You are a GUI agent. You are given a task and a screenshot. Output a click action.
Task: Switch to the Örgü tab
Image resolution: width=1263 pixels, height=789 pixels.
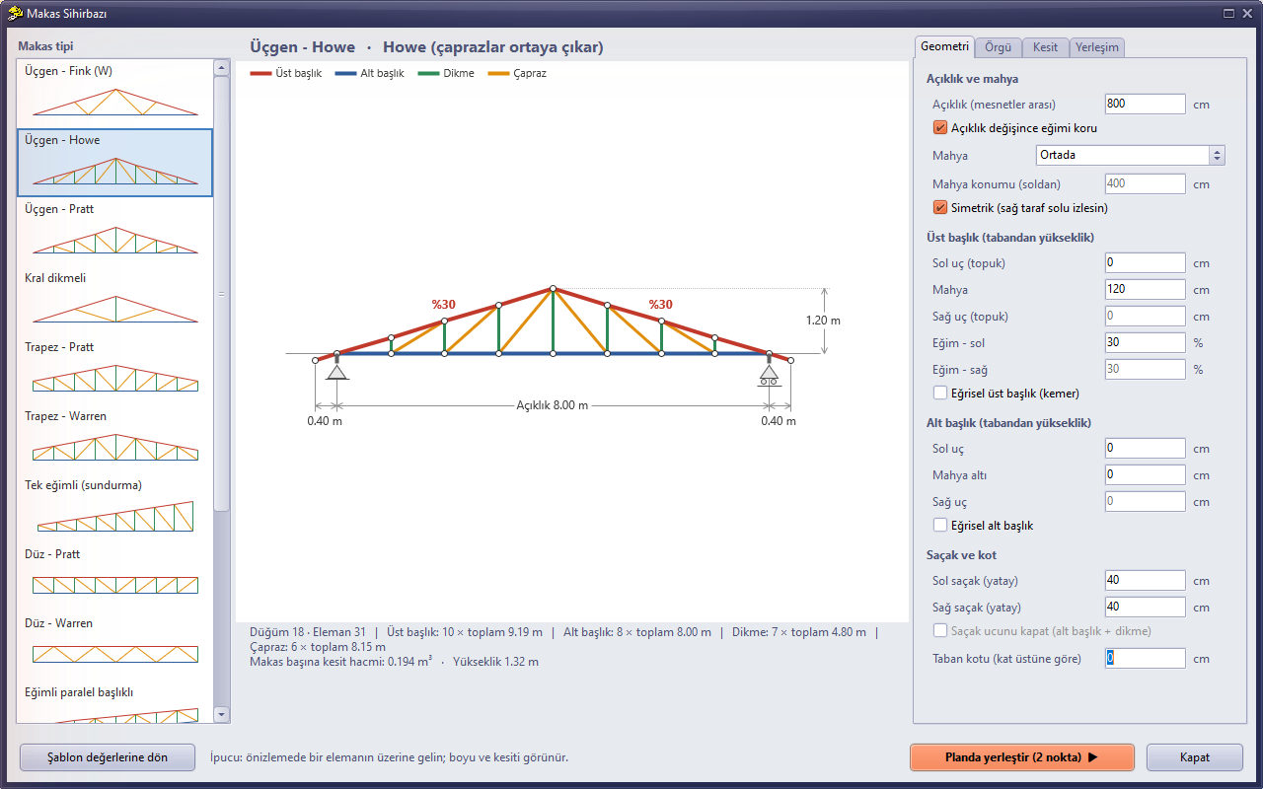(998, 47)
